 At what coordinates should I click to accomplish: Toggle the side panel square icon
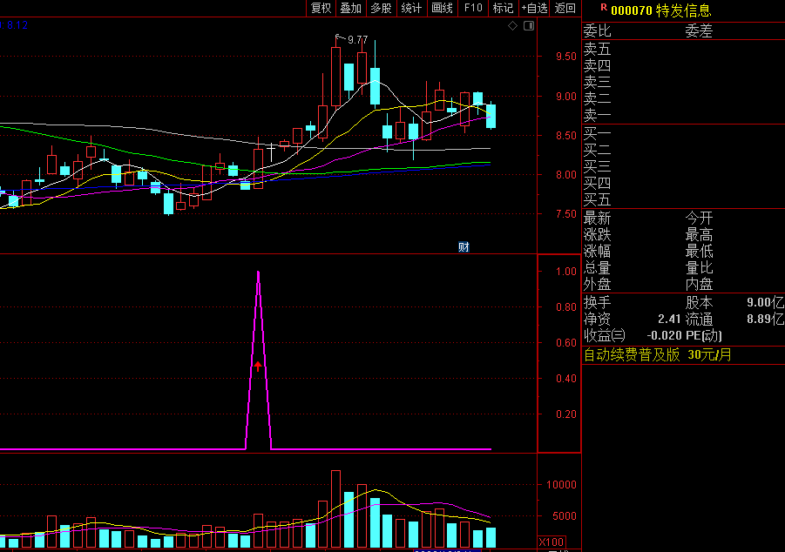tap(529, 25)
